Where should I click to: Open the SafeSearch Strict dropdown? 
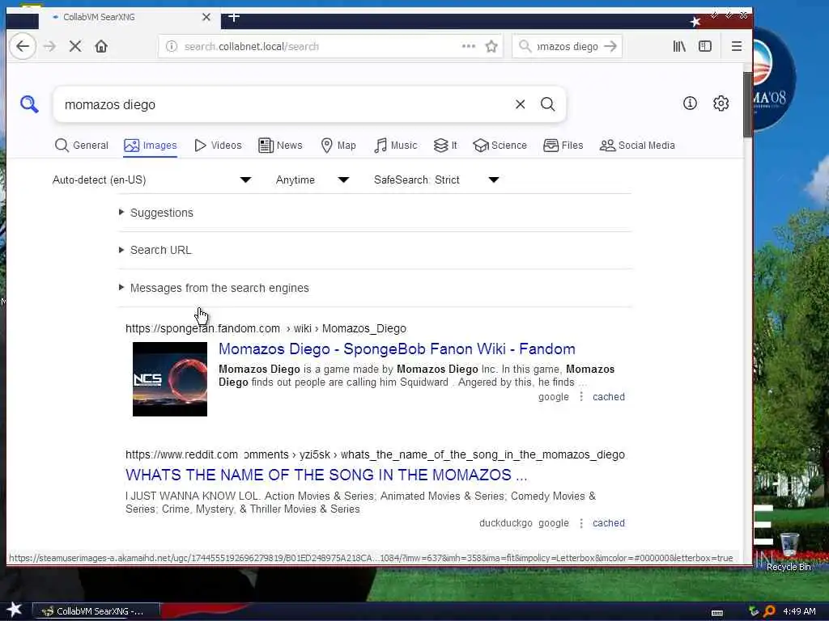436,180
